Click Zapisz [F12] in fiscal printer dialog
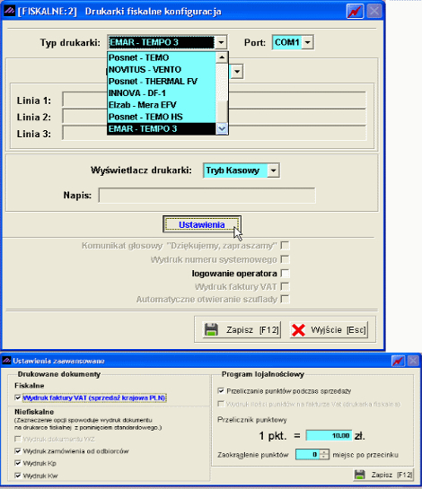Image resolution: width=422 pixels, height=489 pixels. click(242, 329)
